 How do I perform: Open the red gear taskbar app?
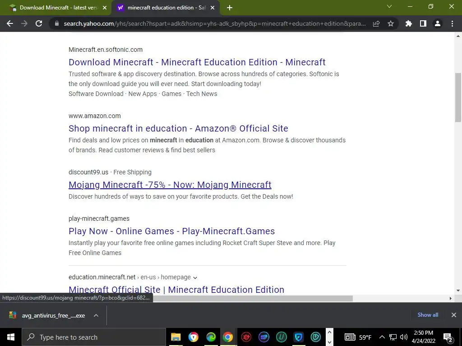coord(246,337)
